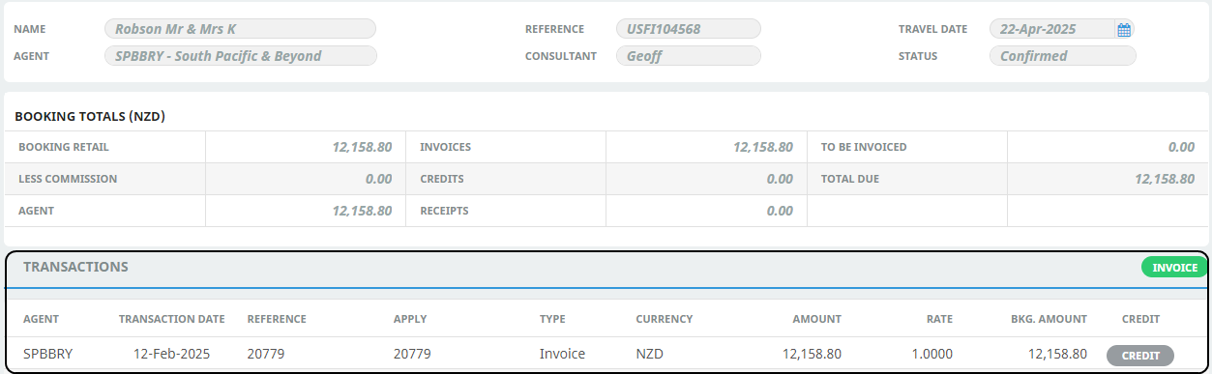Click the Transaction Date column header
This screenshot has width=1212, height=374.
[x=171, y=319]
